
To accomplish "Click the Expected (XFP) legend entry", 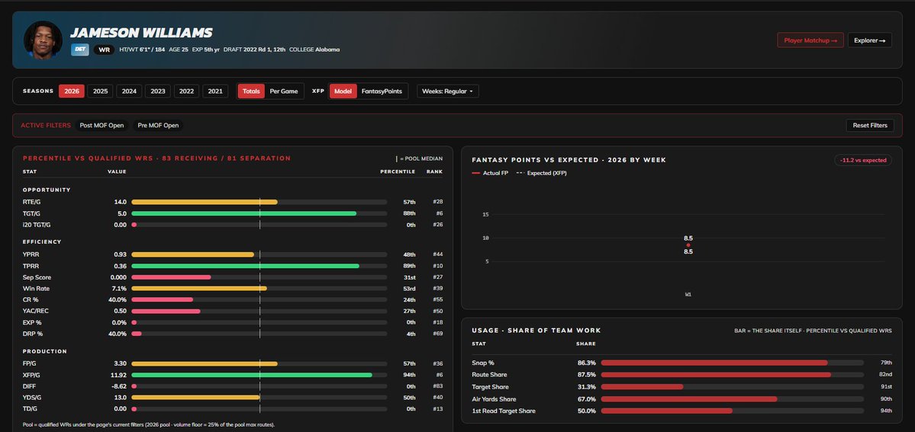I will pos(542,173).
